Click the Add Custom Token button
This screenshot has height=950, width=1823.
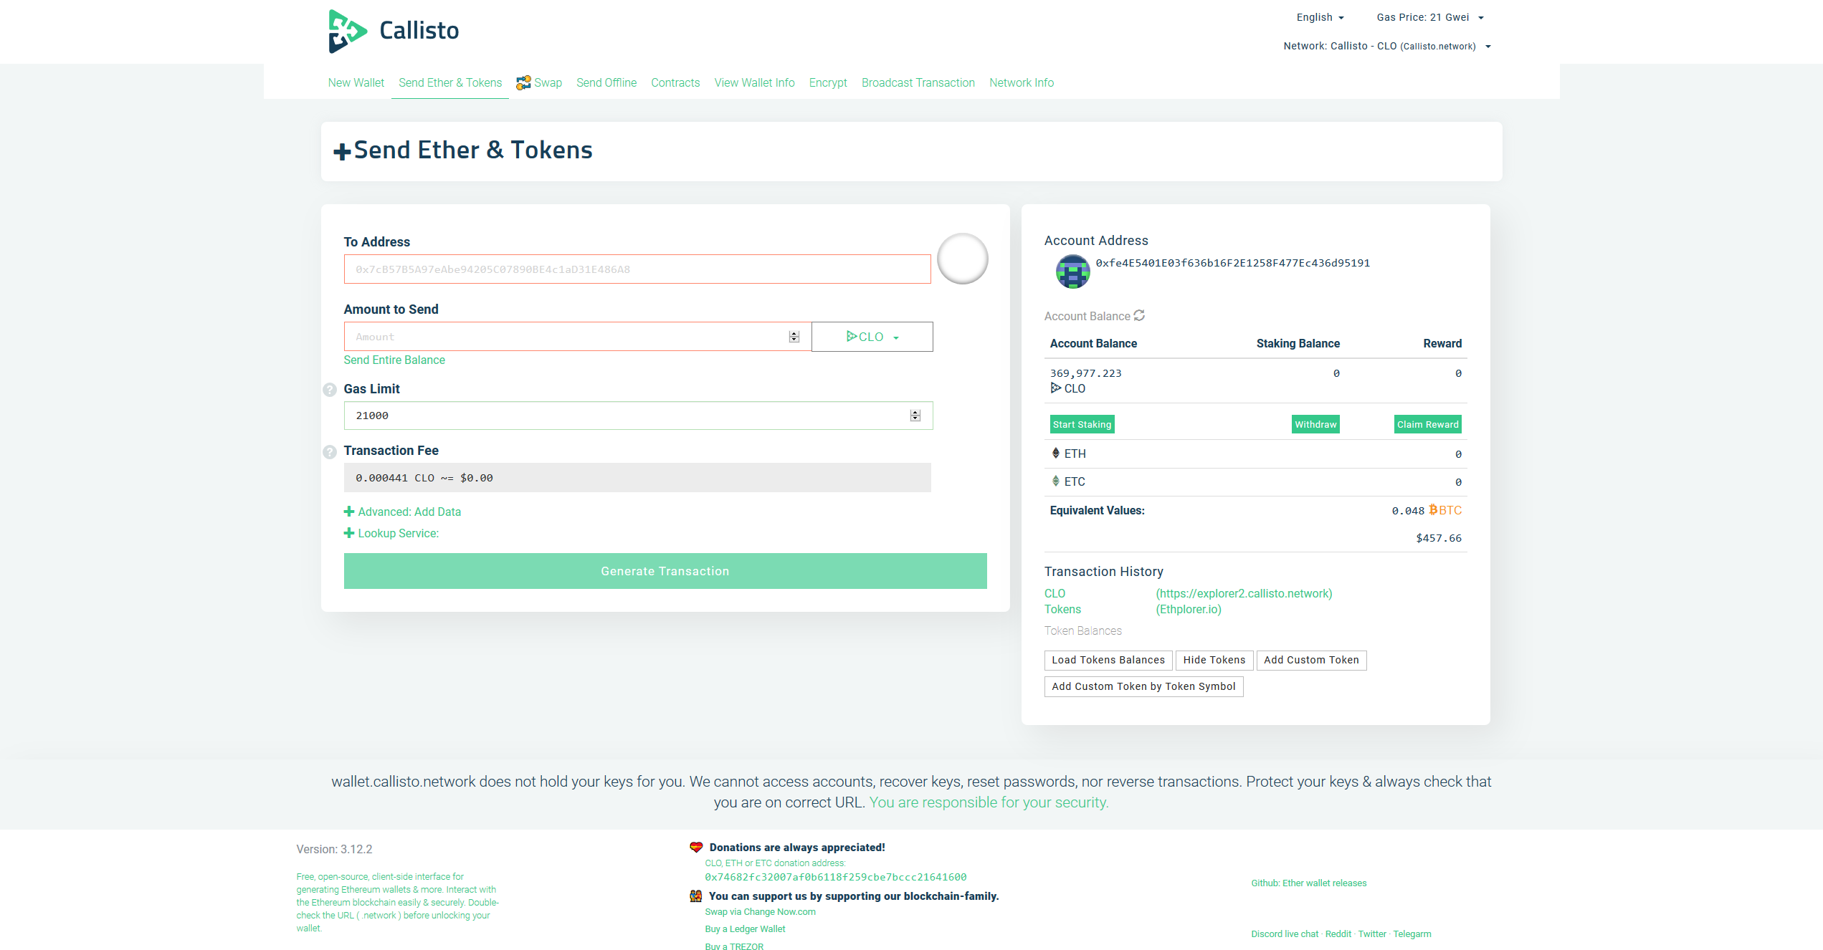(1311, 660)
